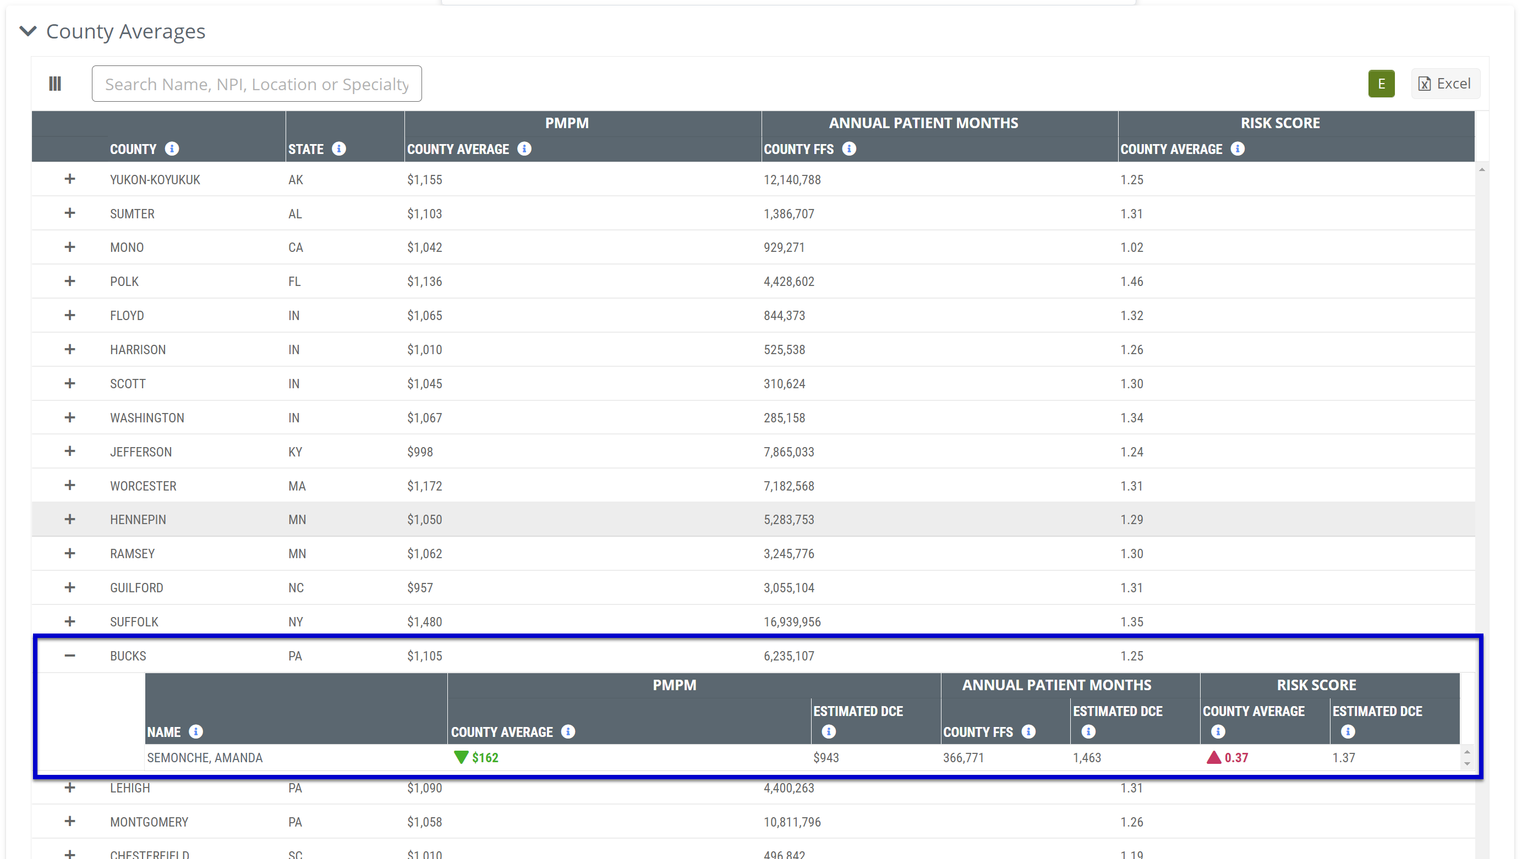The image size is (1522, 859).
Task: Export table with the Excel button
Action: point(1445,84)
